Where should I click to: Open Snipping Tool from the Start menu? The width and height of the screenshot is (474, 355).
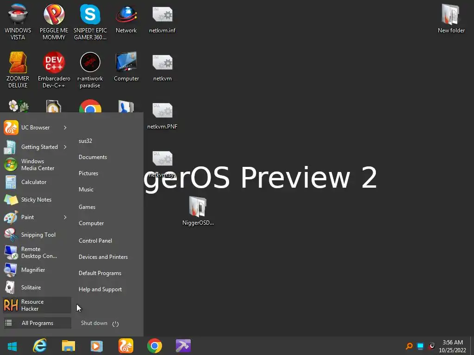37,234
